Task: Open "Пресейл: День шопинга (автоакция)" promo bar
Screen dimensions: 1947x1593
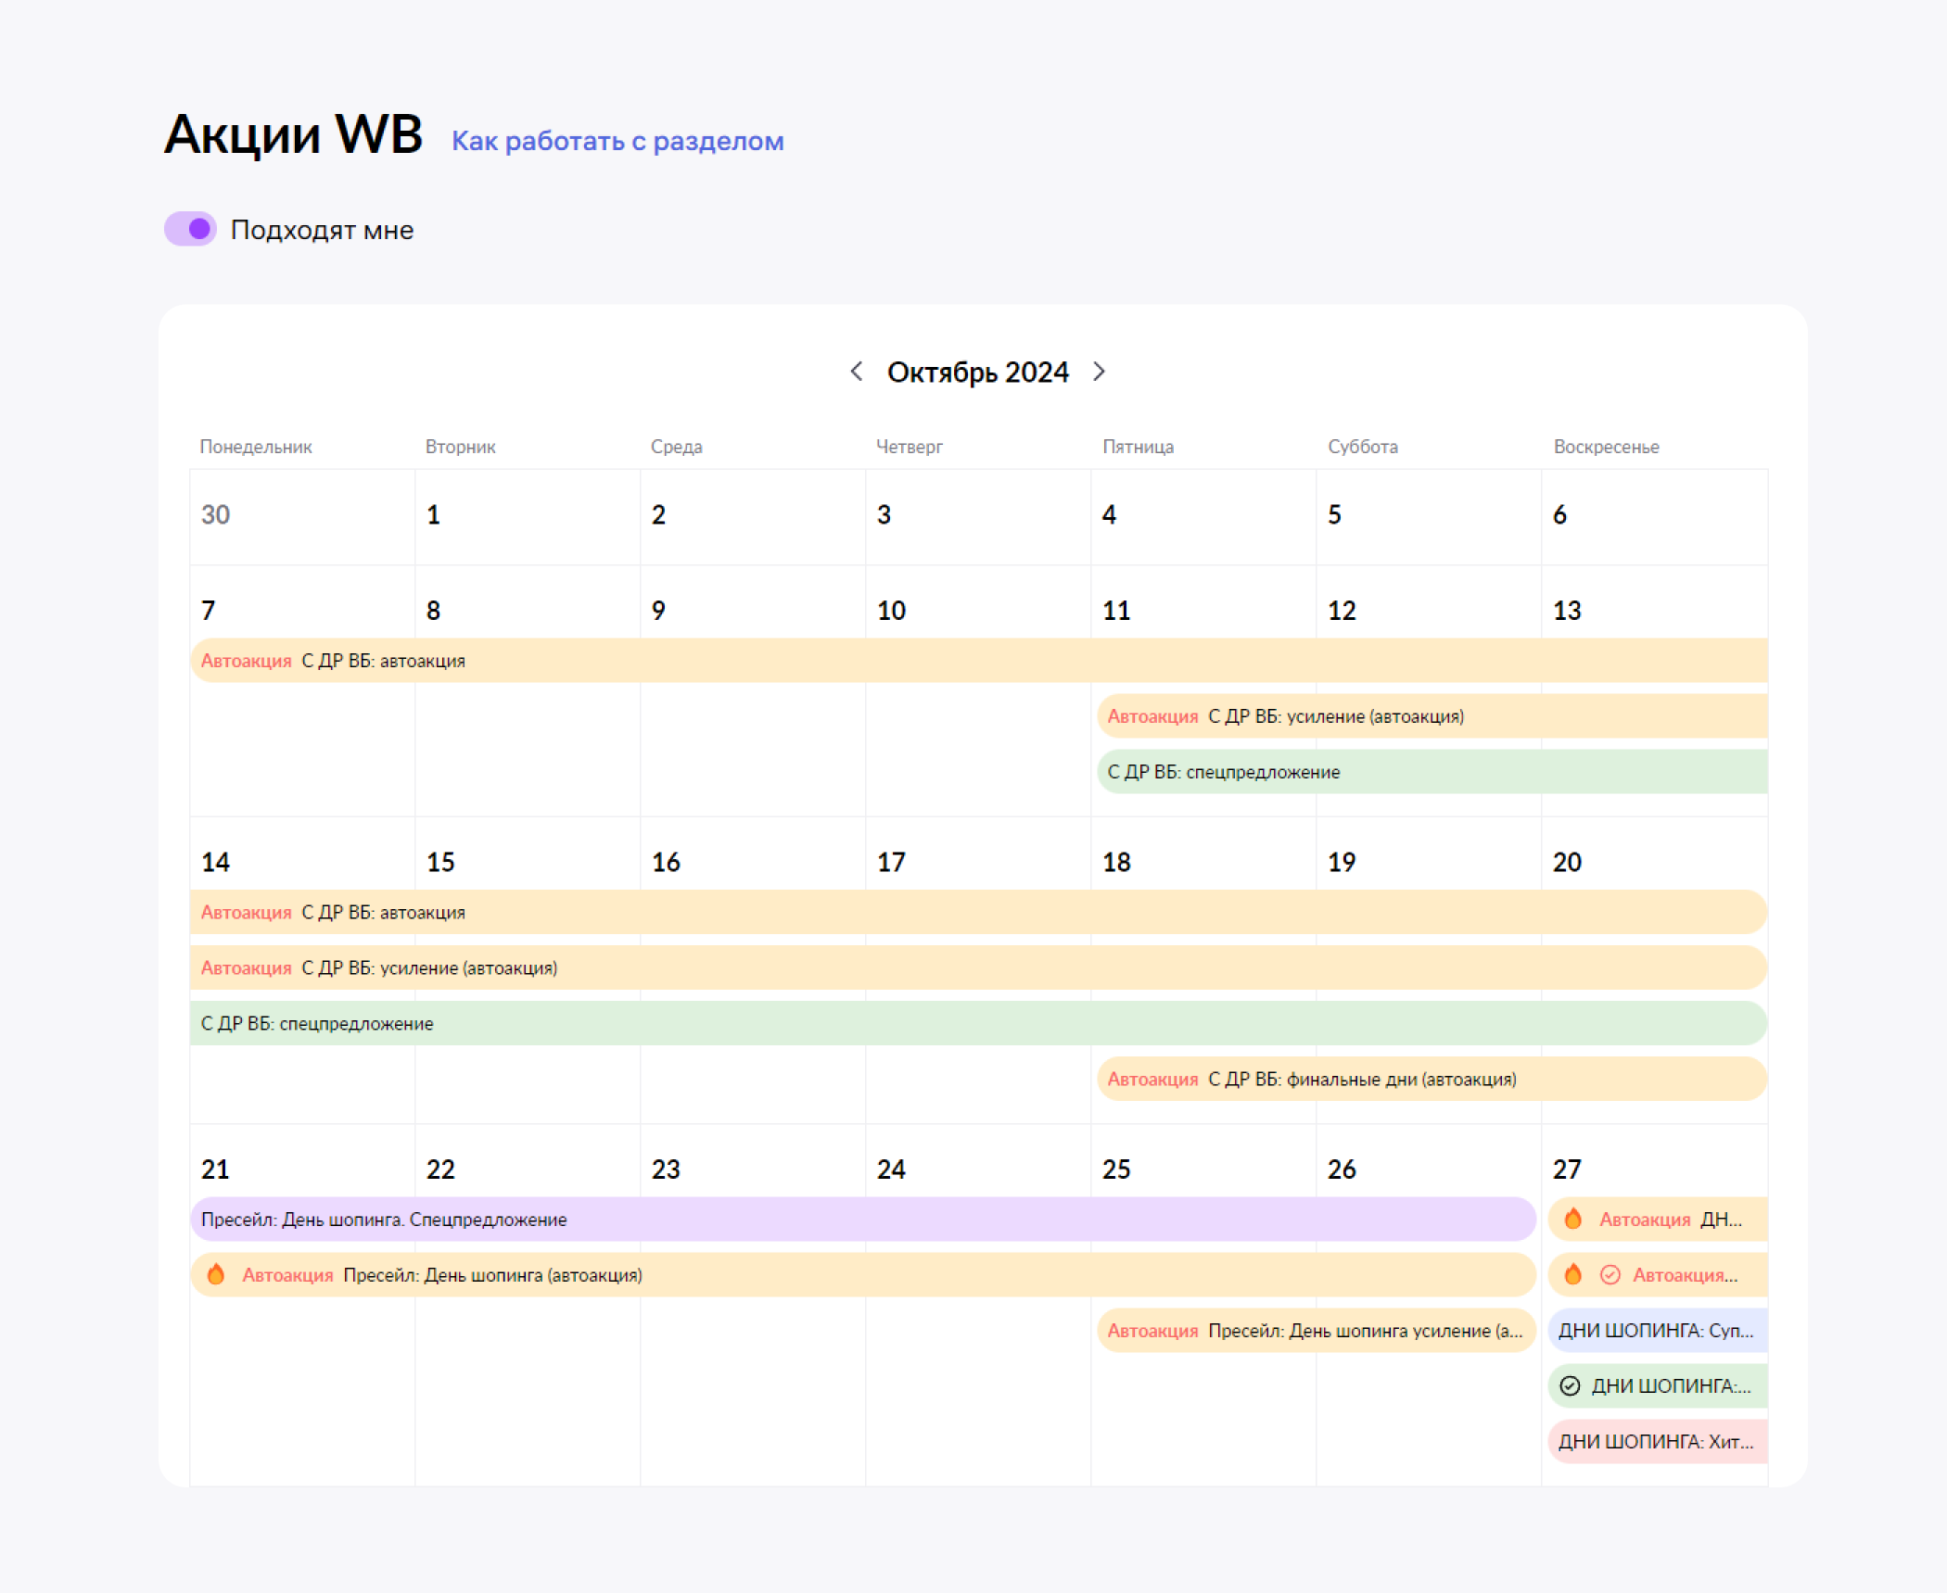Action: point(863,1275)
